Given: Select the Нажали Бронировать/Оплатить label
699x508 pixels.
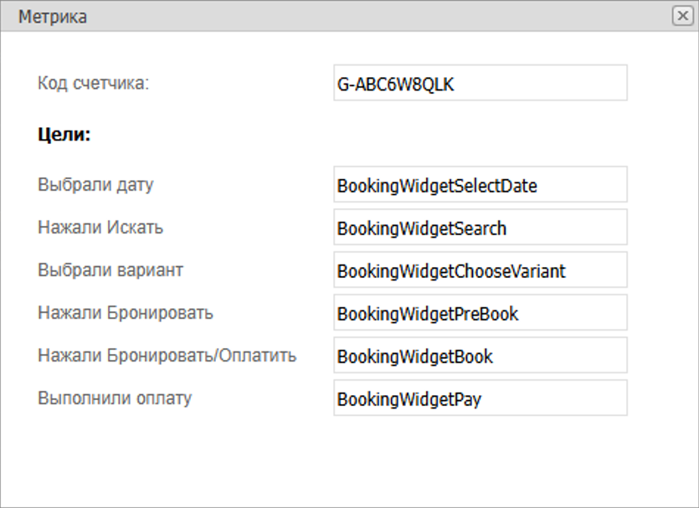Looking at the screenshot, I should [167, 356].
